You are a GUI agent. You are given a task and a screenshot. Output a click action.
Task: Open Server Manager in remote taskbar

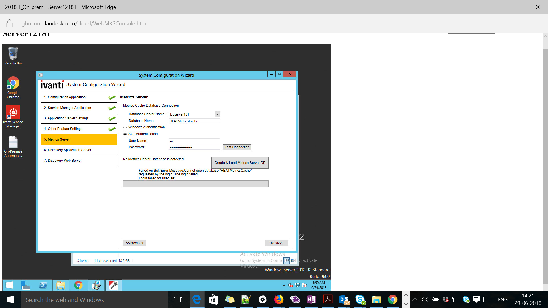click(25, 285)
